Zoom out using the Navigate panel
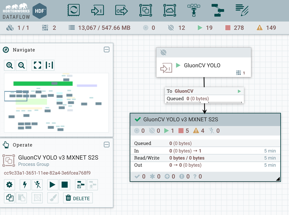Screen dimensions: 289x215 (x=21, y=65)
